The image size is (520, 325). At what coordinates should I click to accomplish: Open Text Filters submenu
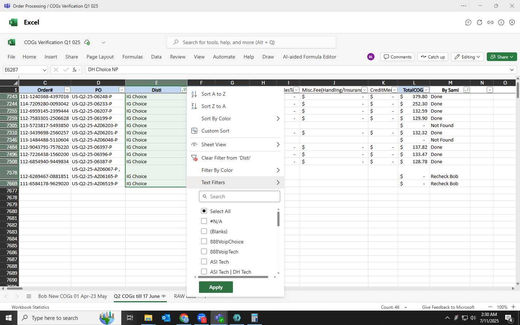pyautogui.click(x=235, y=182)
